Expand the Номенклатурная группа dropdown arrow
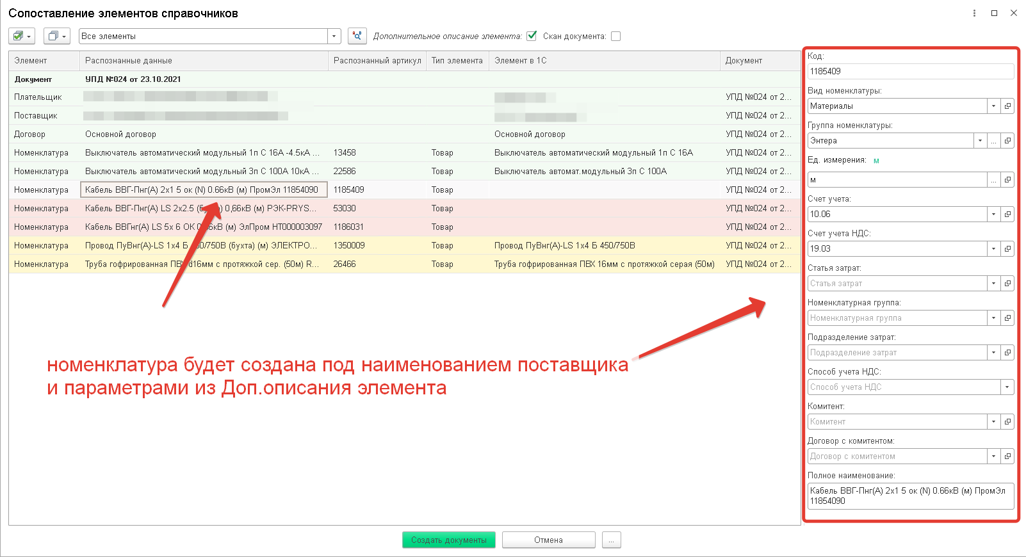This screenshot has height=557, width=1026. tap(993, 318)
